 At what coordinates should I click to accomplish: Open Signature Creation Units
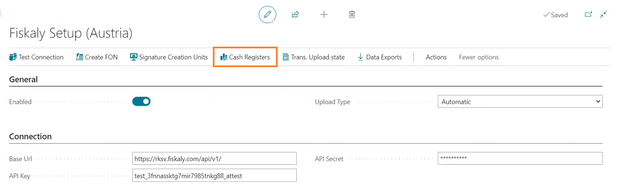pos(169,57)
